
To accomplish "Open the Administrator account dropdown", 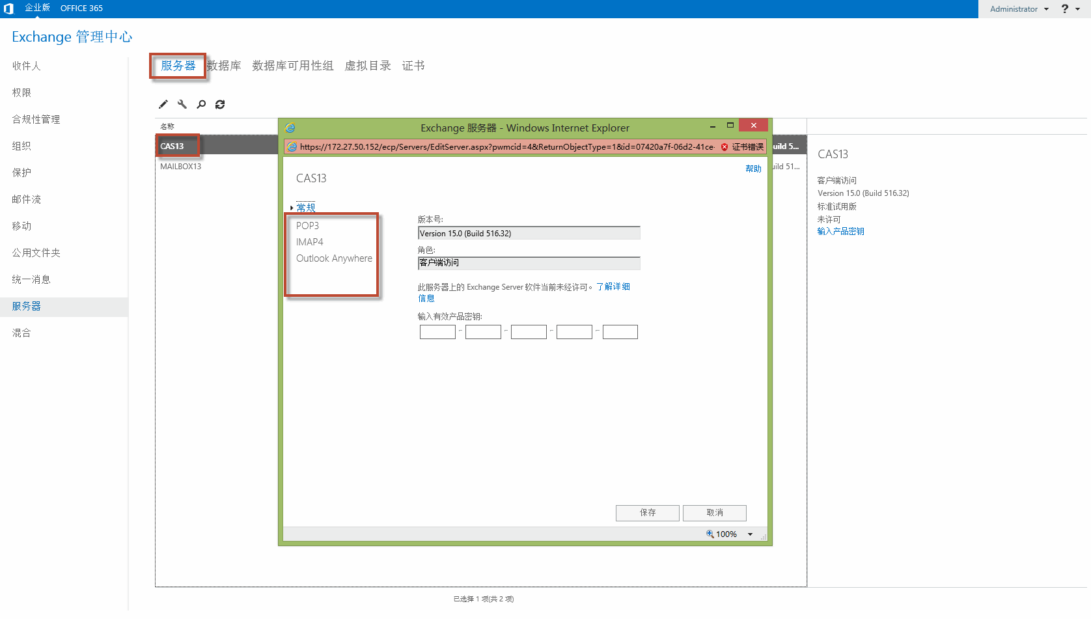I will coord(1019,9).
